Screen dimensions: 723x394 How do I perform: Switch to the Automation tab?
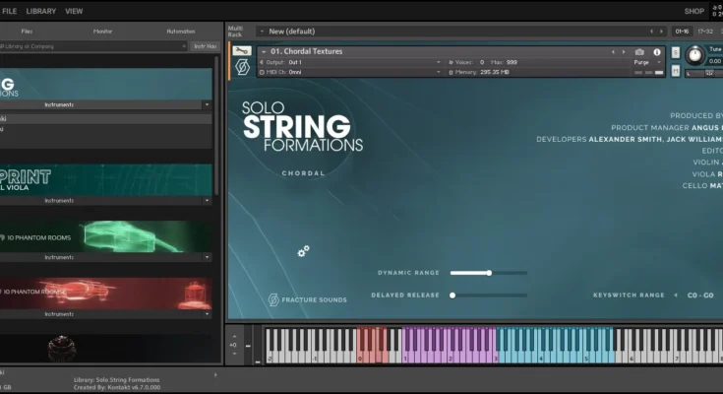[x=181, y=32]
